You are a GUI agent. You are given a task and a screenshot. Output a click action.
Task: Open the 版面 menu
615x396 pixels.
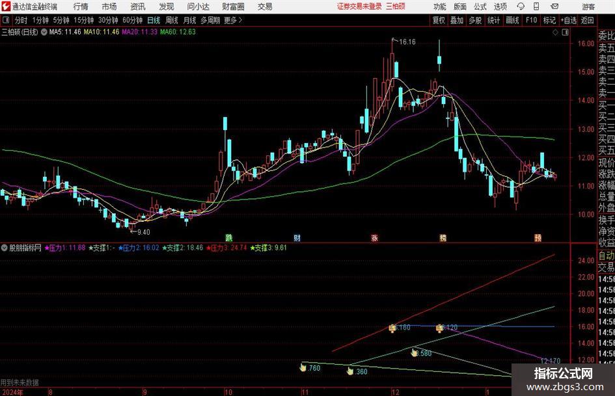[459, 7]
